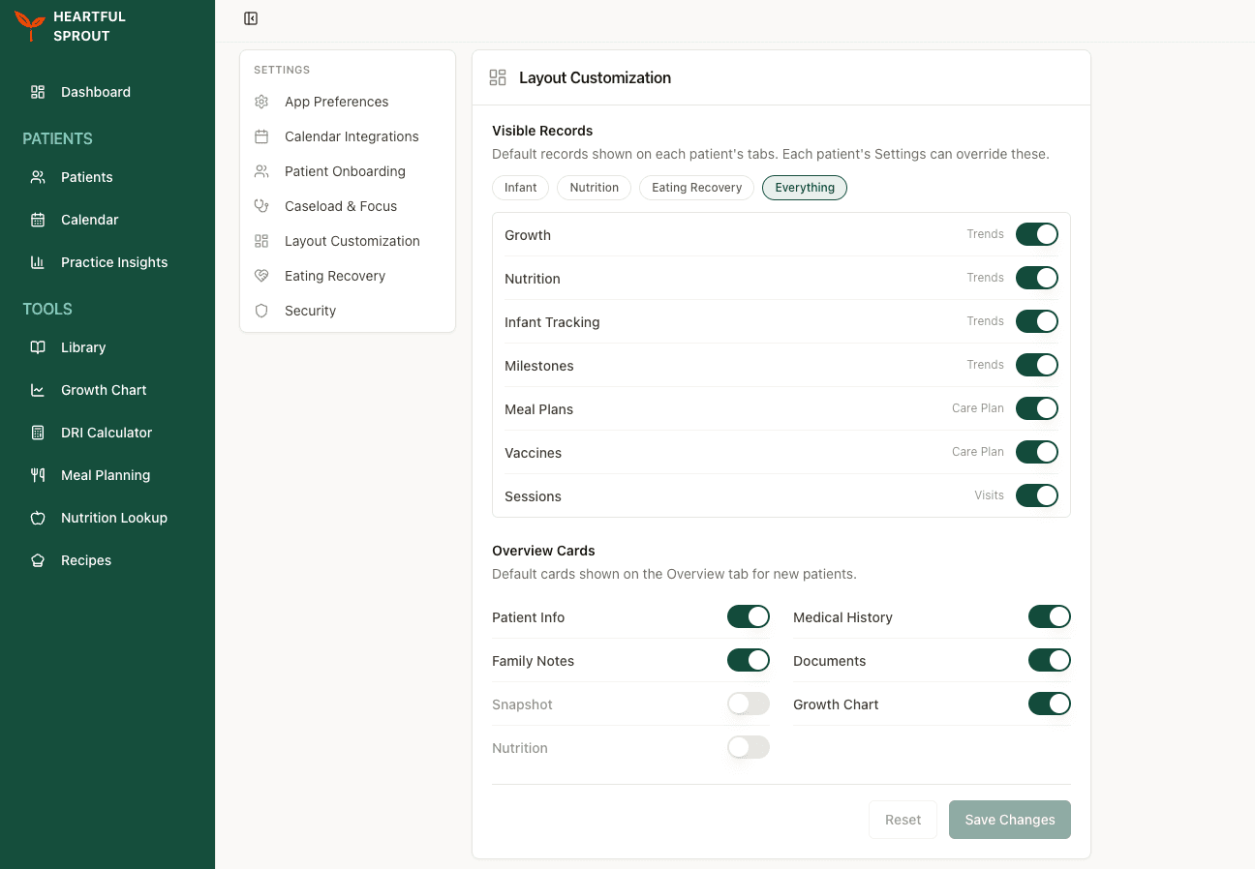
Task: Open Patient Onboarding settings
Action: (x=348, y=171)
